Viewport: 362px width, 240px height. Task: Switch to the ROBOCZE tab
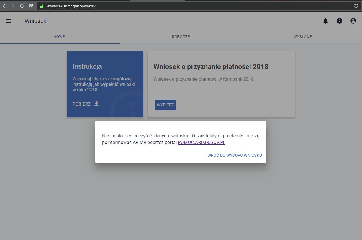click(x=181, y=37)
